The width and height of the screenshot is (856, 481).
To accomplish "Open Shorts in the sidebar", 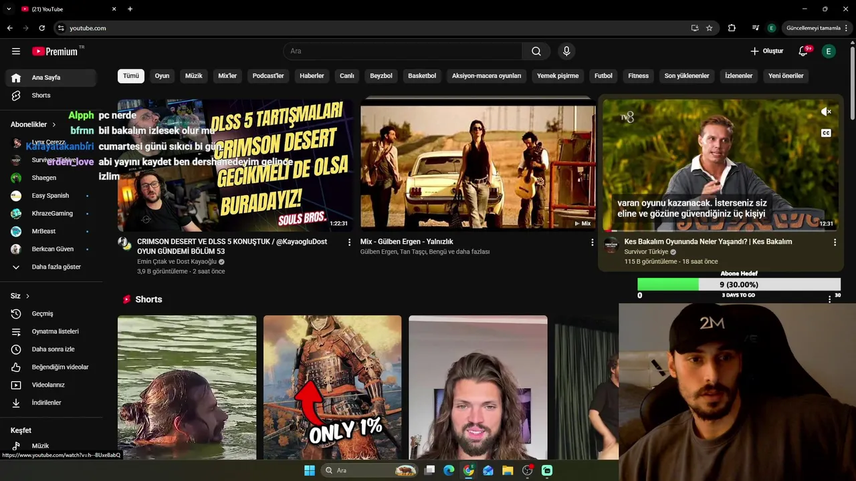I will [x=51, y=96].
